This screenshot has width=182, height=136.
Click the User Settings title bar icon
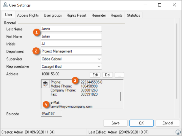pos(5,5)
